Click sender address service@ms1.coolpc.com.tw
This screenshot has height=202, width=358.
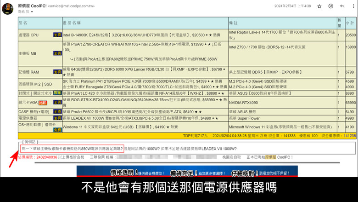pos(71,6)
